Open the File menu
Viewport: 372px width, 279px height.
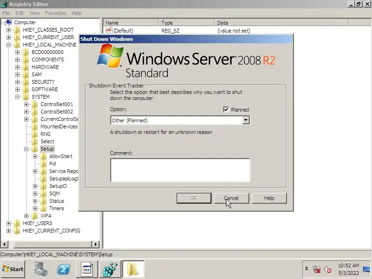6,13
